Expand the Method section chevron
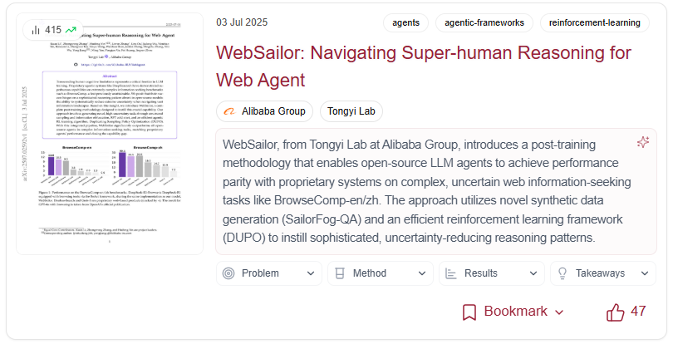This screenshot has height=344, width=673. coord(420,273)
